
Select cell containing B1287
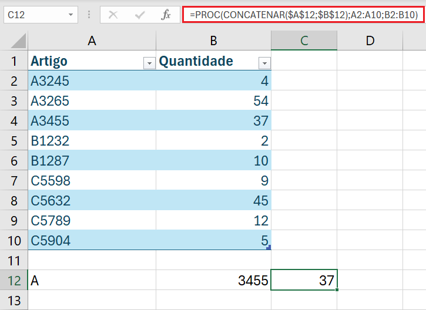tap(92, 160)
